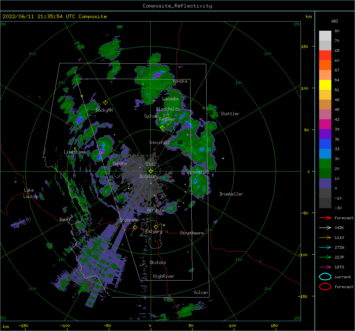The width and height of the screenshot is (355, 331).
Task: Click the ThreeHills label
Action: click(198, 172)
